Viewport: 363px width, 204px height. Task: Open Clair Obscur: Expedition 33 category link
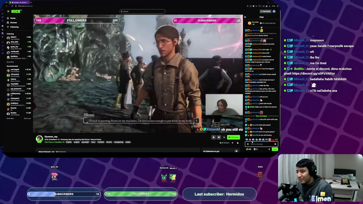pos(55,142)
